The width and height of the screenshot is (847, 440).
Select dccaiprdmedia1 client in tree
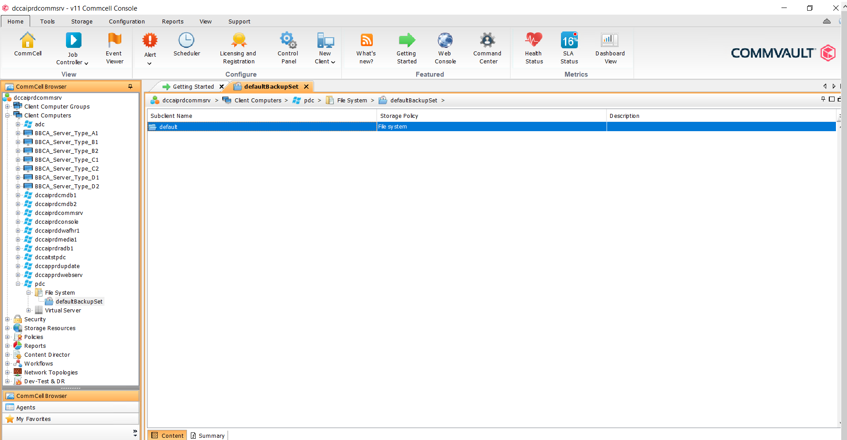tap(56, 239)
